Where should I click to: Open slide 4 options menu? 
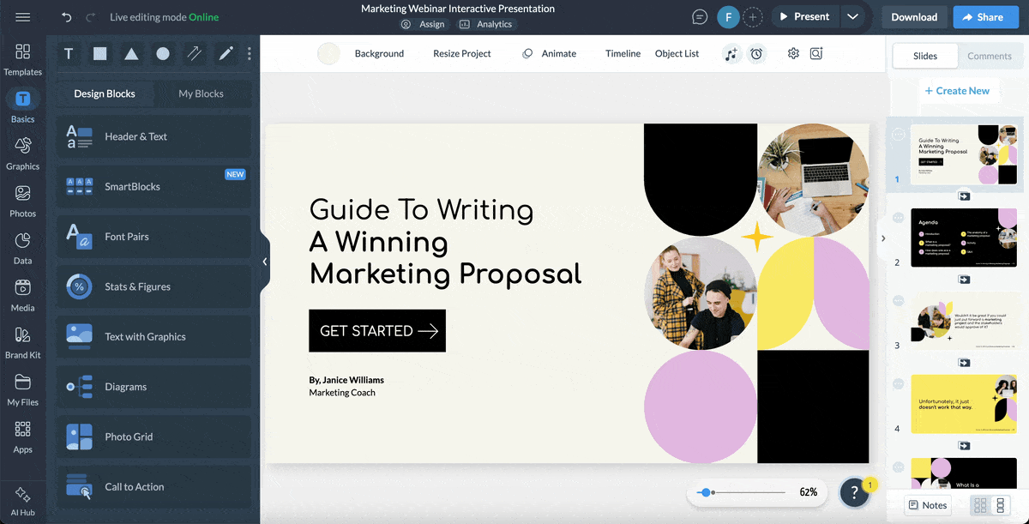point(899,383)
